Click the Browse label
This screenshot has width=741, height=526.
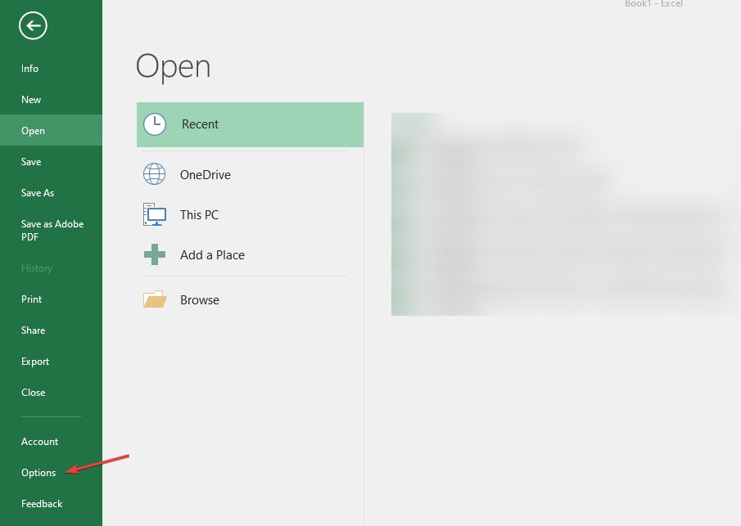pos(200,300)
